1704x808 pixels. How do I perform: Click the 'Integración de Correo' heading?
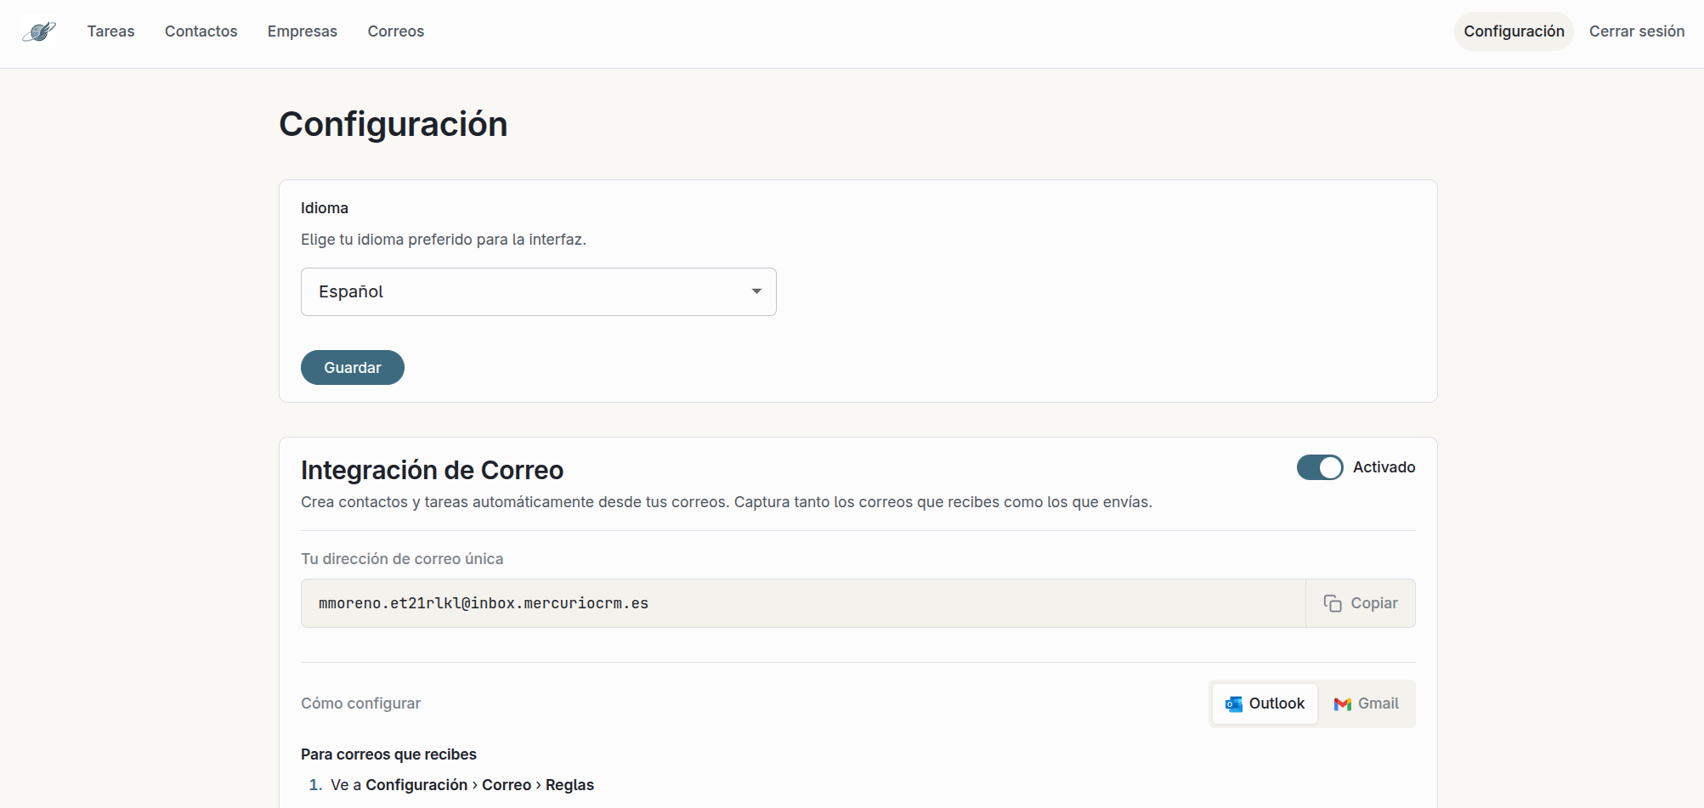coord(432,470)
